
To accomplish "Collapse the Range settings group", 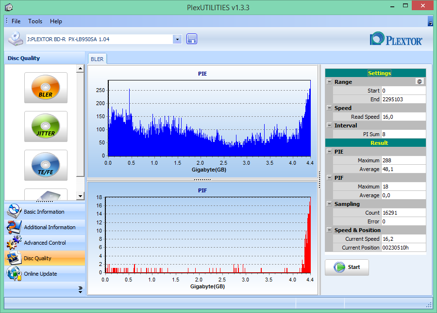I will (329, 82).
